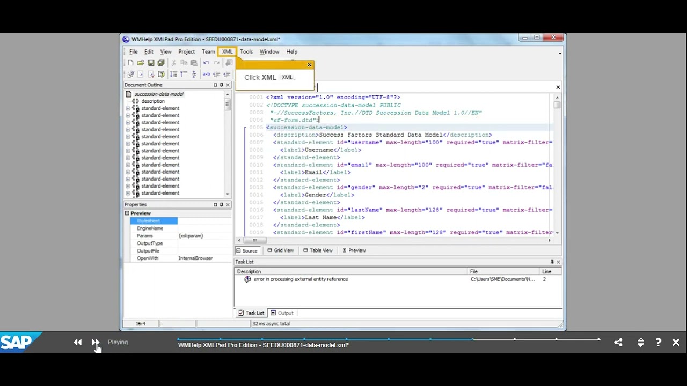Switch to the editor Preview tab

pyautogui.click(x=354, y=250)
